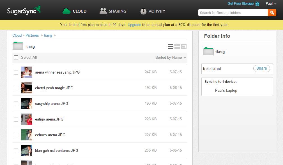Image resolution: width=283 pixels, height=165 pixels.
Task: Open thumbnail of cheryl yeoh magic.JPG
Action: coord(27,88)
